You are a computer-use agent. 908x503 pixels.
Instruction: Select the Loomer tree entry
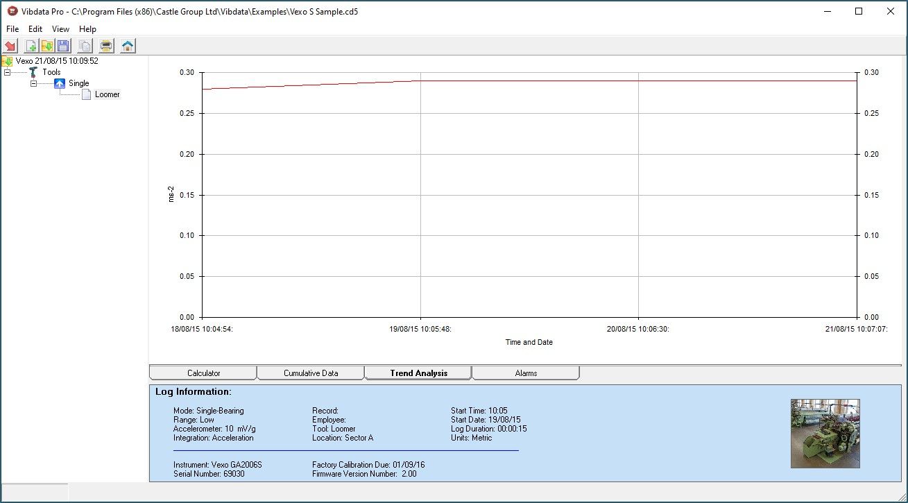pyautogui.click(x=108, y=94)
